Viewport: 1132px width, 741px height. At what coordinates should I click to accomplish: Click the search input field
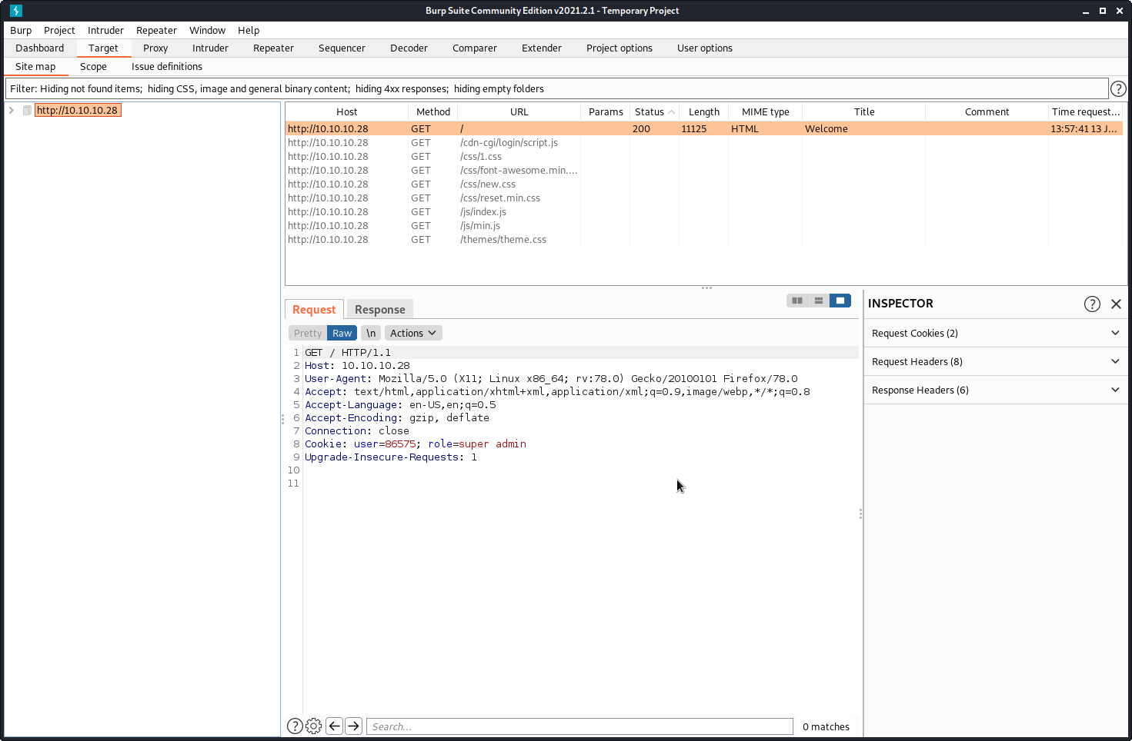[579, 726]
